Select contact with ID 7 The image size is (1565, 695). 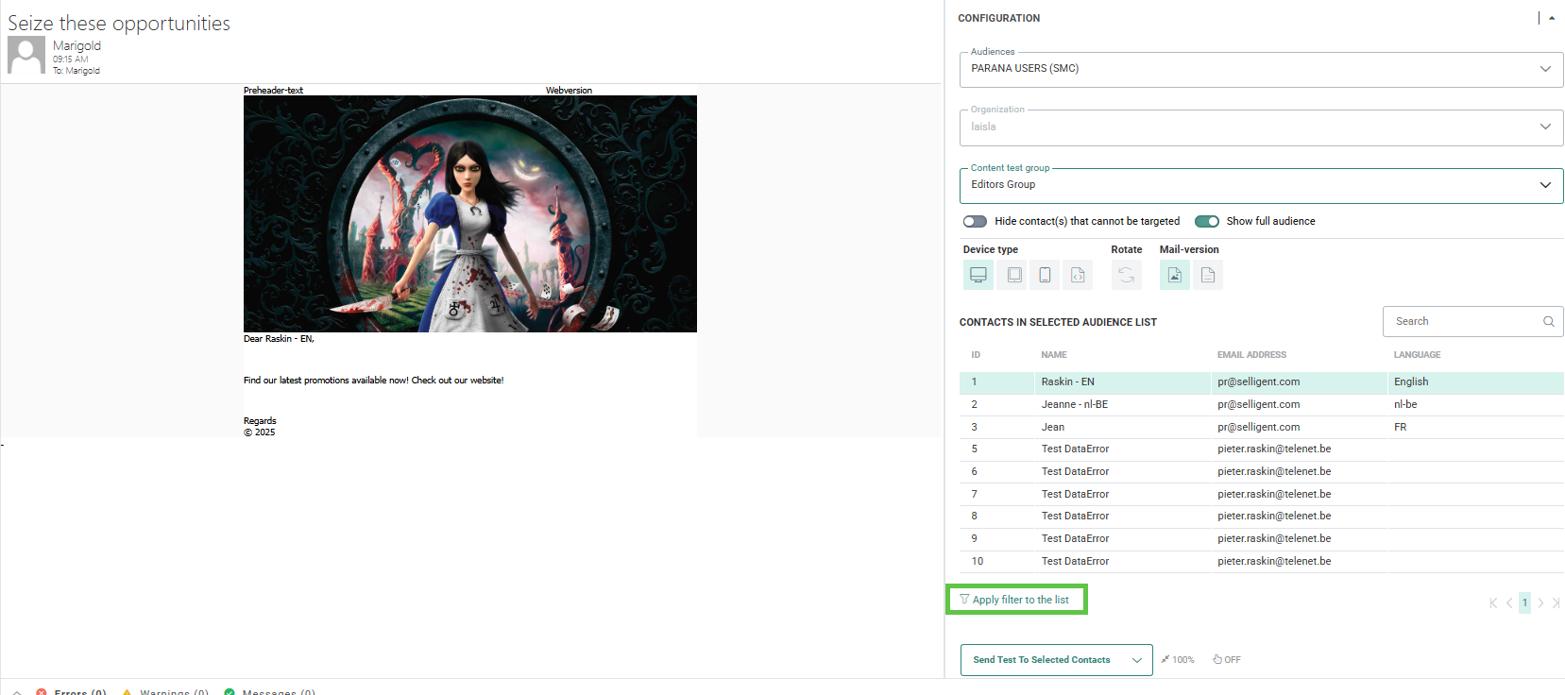[1261, 494]
